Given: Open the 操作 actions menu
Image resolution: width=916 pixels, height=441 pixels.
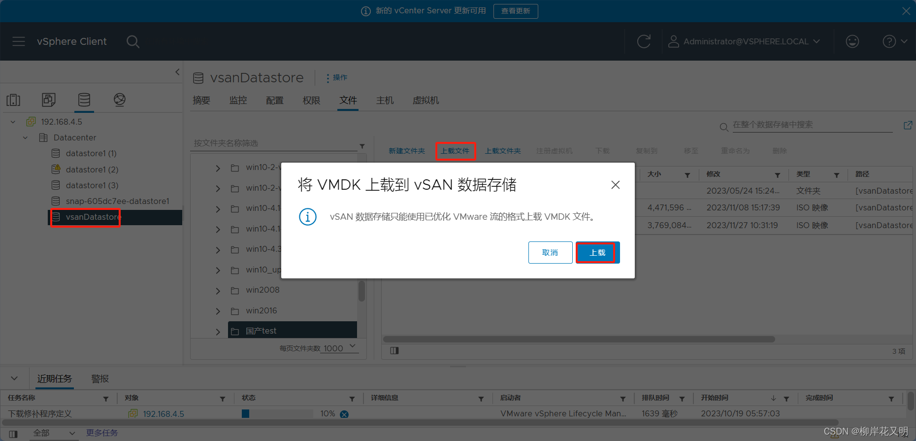Looking at the screenshot, I should [337, 78].
